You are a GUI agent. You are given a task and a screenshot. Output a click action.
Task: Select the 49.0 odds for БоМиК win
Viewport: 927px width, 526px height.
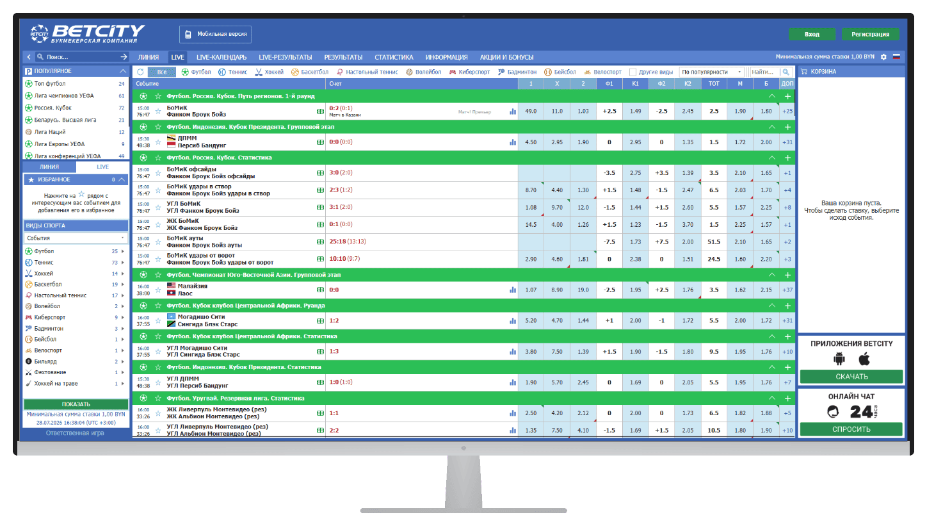[x=531, y=111]
